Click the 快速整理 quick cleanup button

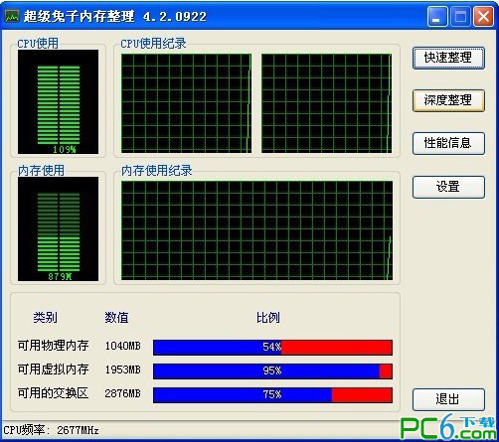coord(448,58)
